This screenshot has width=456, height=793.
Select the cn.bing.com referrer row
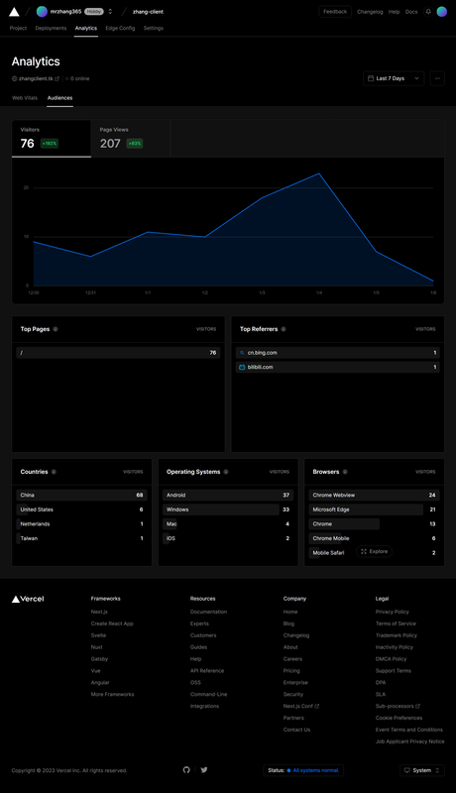(x=338, y=353)
